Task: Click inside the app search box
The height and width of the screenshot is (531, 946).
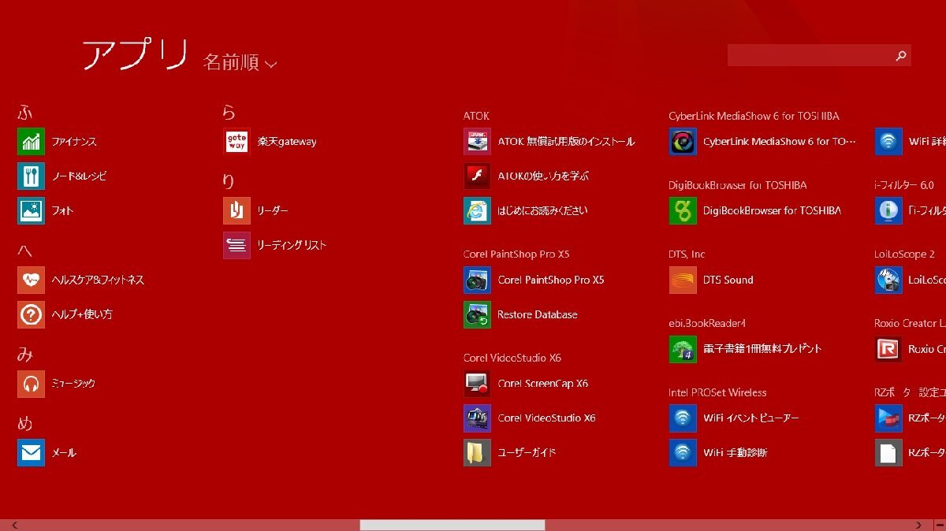Action: (810, 55)
